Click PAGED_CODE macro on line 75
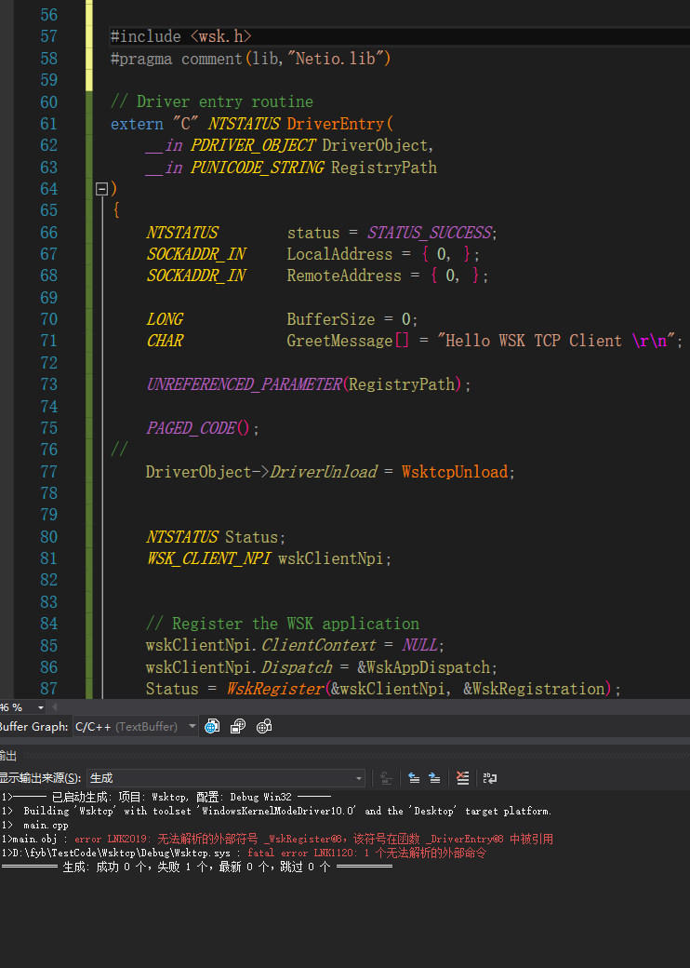 191,428
